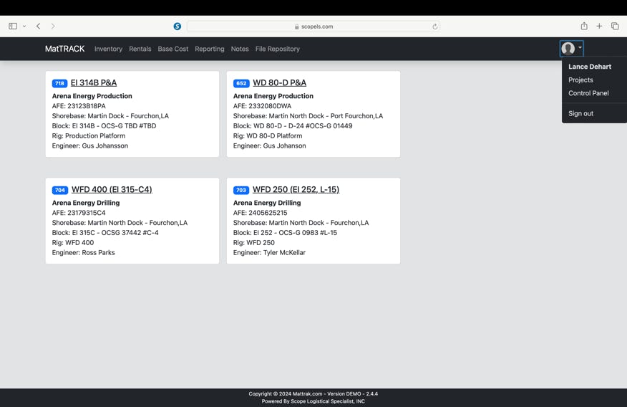Click the blue site extension icon
The height and width of the screenshot is (407, 627).
(x=178, y=27)
